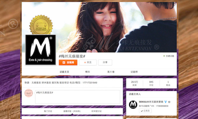Click the gold Setting Fair Standards seal
Viewport: 198px width, 119px height.
[x=41, y=25]
